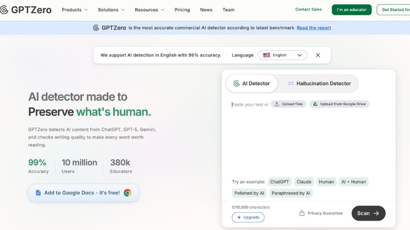
Task: Open the News page
Action: click(x=206, y=10)
